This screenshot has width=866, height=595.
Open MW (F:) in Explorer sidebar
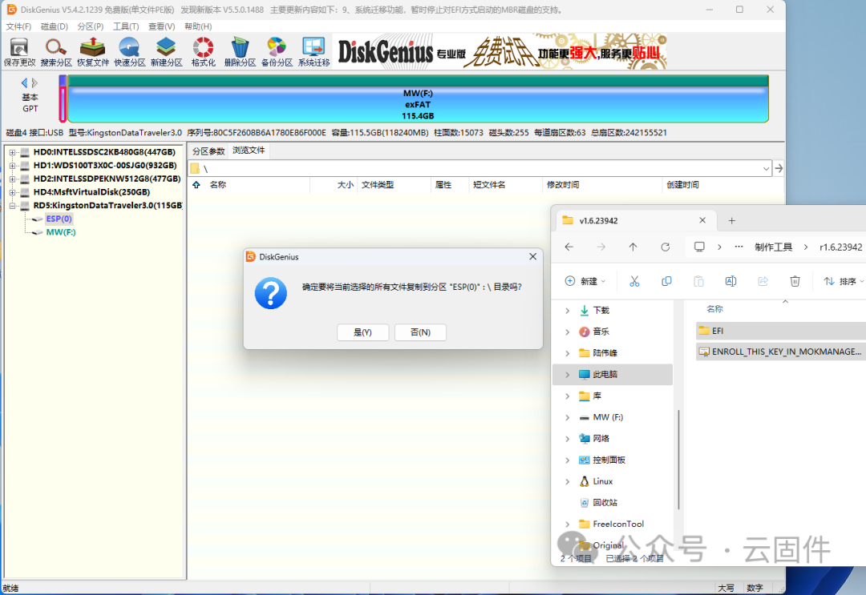point(608,417)
